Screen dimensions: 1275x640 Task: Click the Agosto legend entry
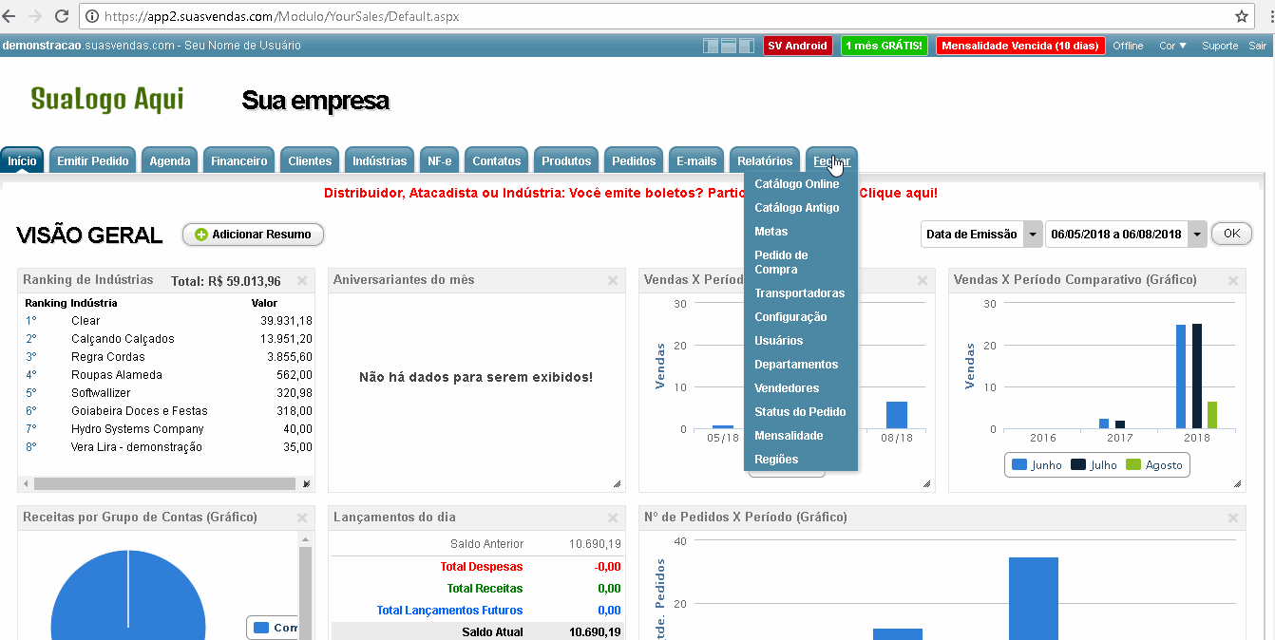(x=1154, y=465)
